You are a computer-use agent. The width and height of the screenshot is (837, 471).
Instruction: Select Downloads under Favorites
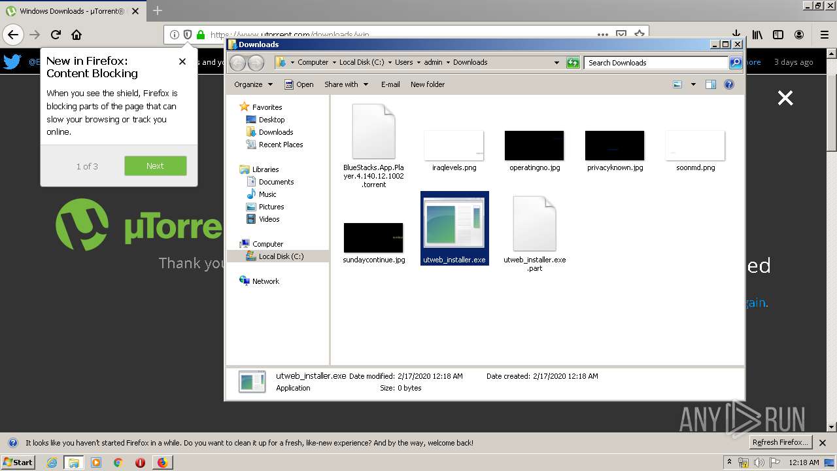click(x=275, y=132)
